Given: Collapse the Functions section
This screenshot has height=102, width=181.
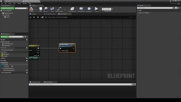Looking at the screenshot, I should (1, 48).
